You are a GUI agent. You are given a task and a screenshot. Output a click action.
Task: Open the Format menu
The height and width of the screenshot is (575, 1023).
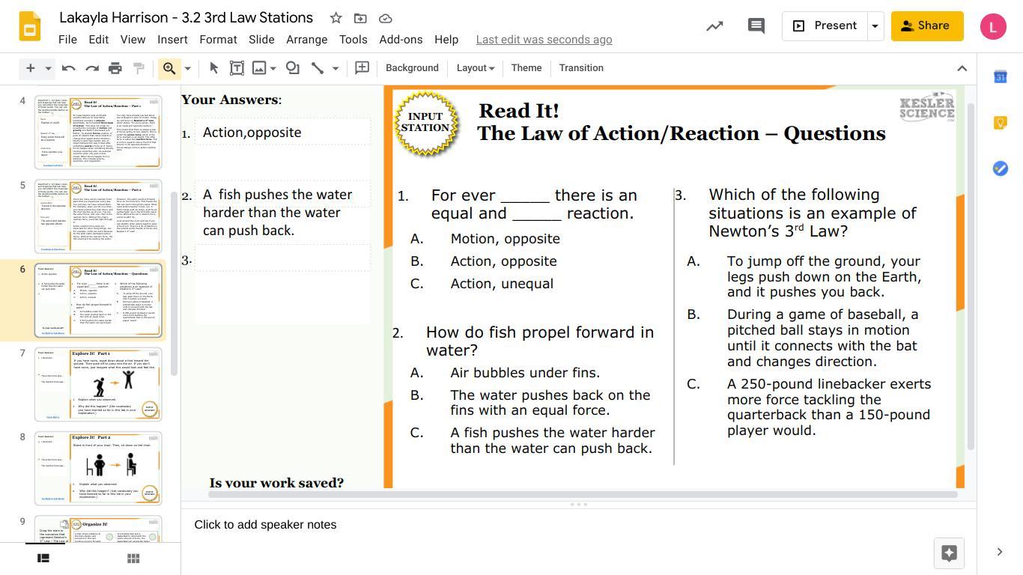pyautogui.click(x=218, y=40)
